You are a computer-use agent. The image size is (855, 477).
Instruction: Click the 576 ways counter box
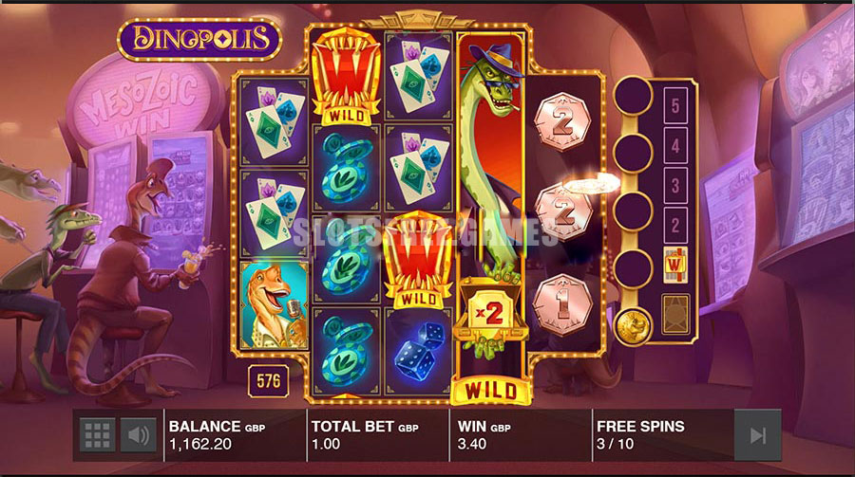(268, 380)
